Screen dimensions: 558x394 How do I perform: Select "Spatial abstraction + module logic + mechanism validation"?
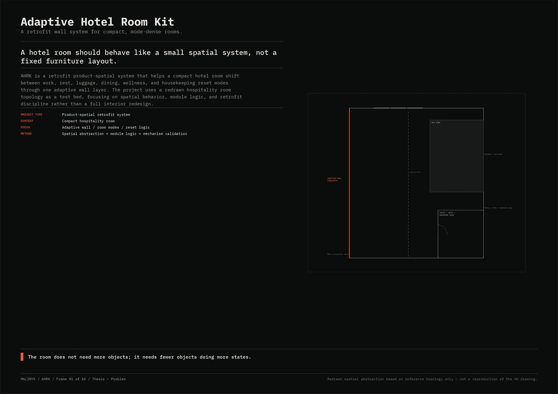tap(125, 134)
